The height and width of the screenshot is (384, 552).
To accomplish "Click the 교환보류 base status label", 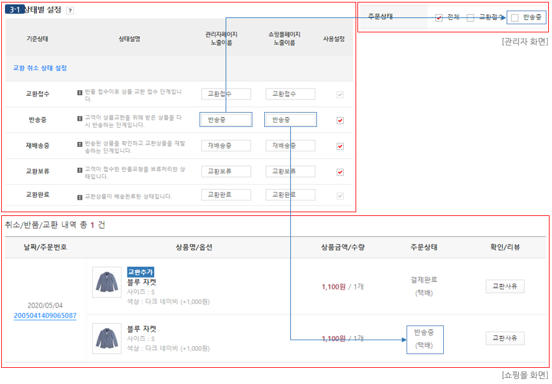I will pyautogui.click(x=37, y=171).
